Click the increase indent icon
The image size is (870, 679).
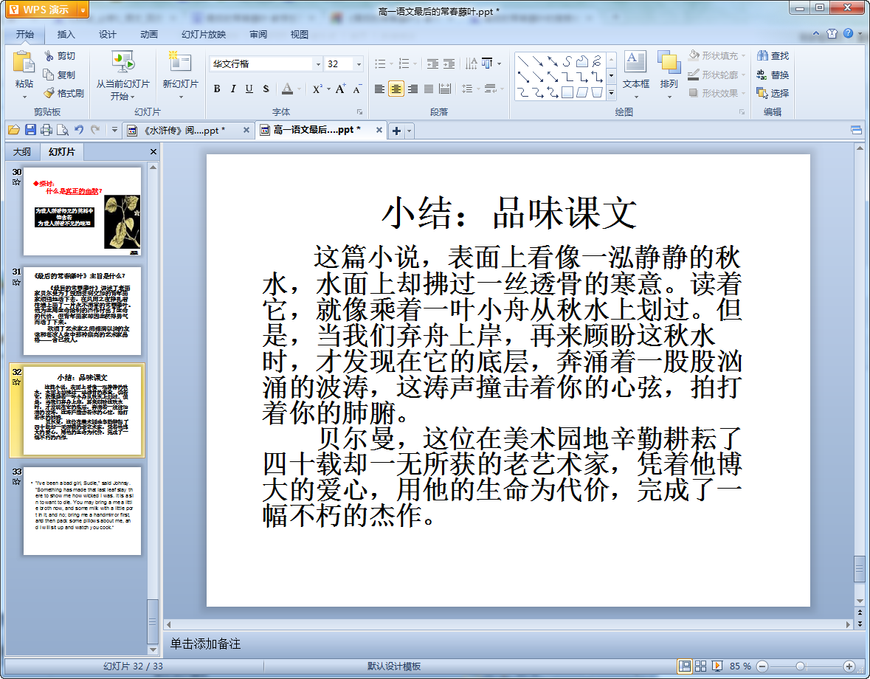449,63
